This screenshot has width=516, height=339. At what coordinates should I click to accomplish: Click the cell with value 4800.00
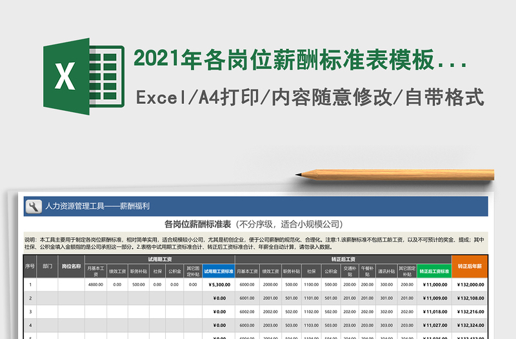click(95, 285)
